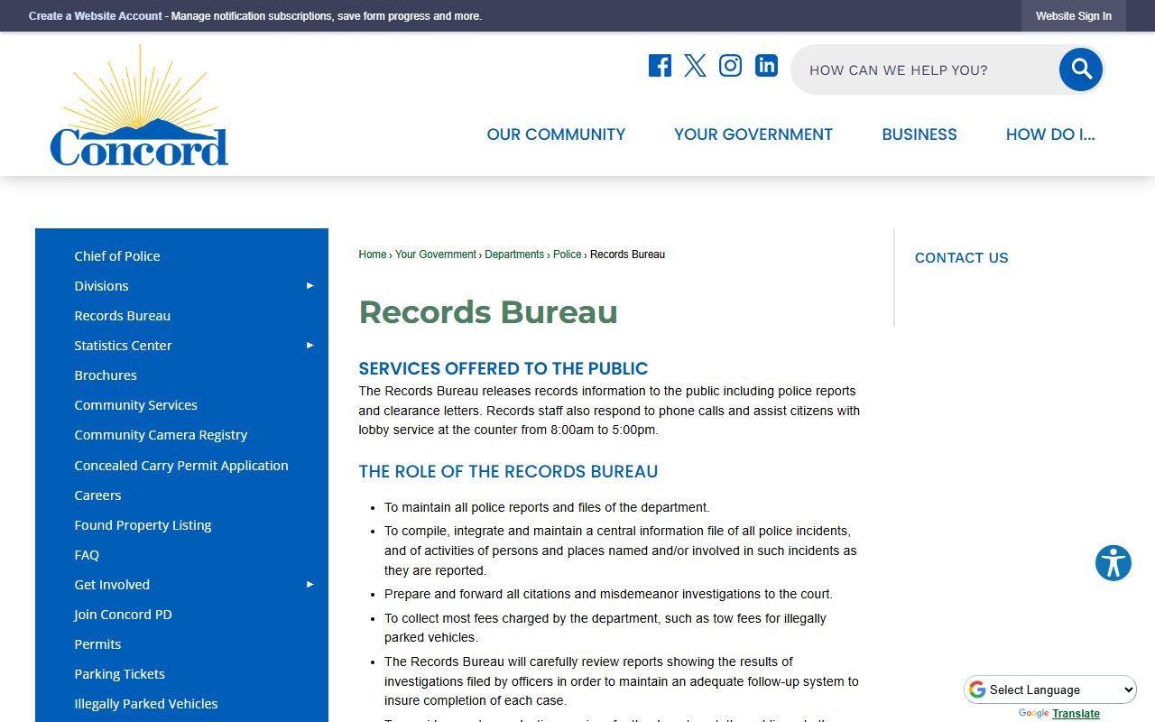The height and width of the screenshot is (722, 1155).
Task: Open Statistics Center sidebar link
Action: point(123,346)
